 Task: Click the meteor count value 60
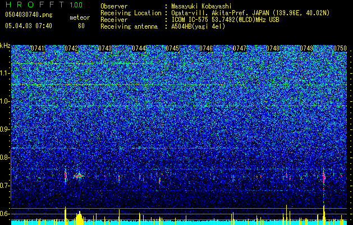pyautogui.click(x=81, y=26)
